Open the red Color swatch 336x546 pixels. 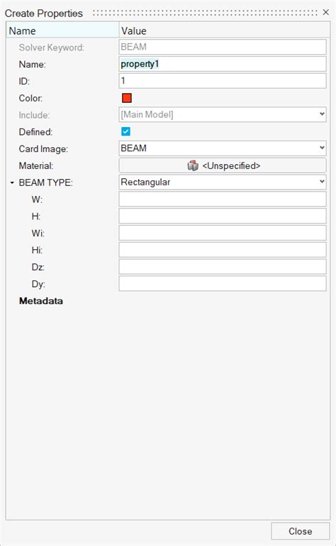pyautogui.click(x=127, y=98)
